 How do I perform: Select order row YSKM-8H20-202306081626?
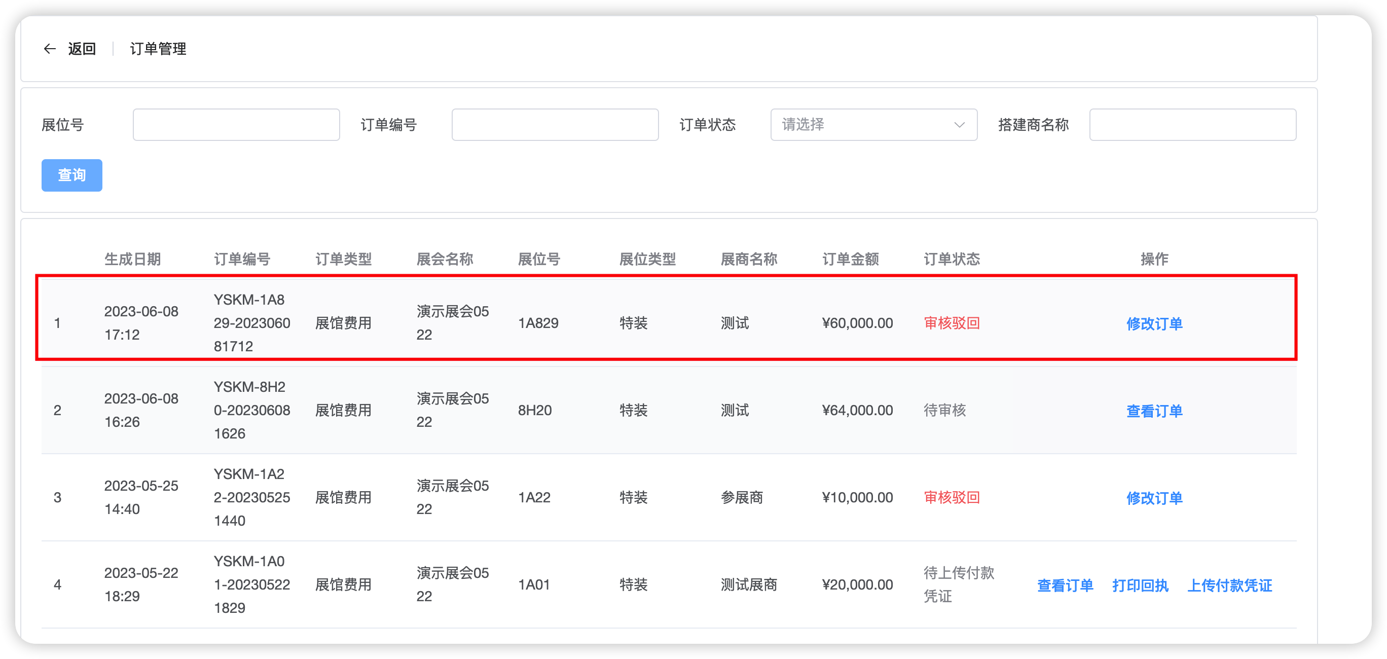pyautogui.click(x=669, y=410)
